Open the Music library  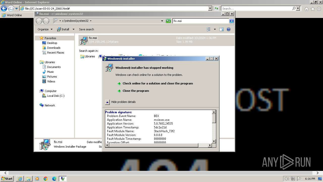coord(50,72)
